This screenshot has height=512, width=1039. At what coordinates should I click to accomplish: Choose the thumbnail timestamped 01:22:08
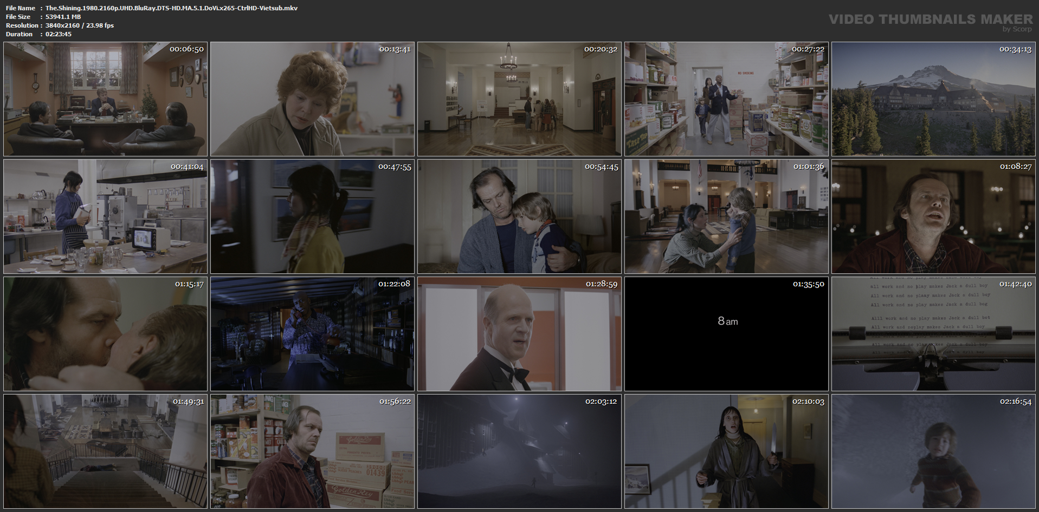pyautogui.click(x=312, y=334)
